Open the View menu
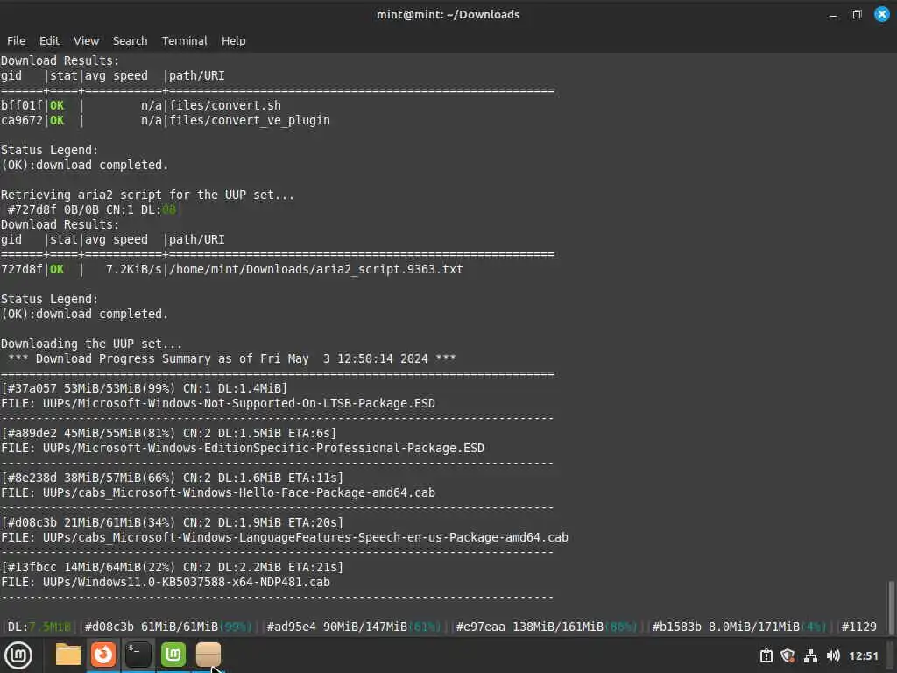897x673 pixels. pyautogui.click(x=87, y=40)
